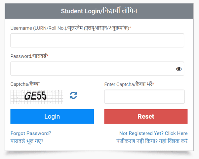Click the विद्यार्थी लॉगिन header text
Image resolution: width=199 pixels, height=159 pixels.
[119, 11]
